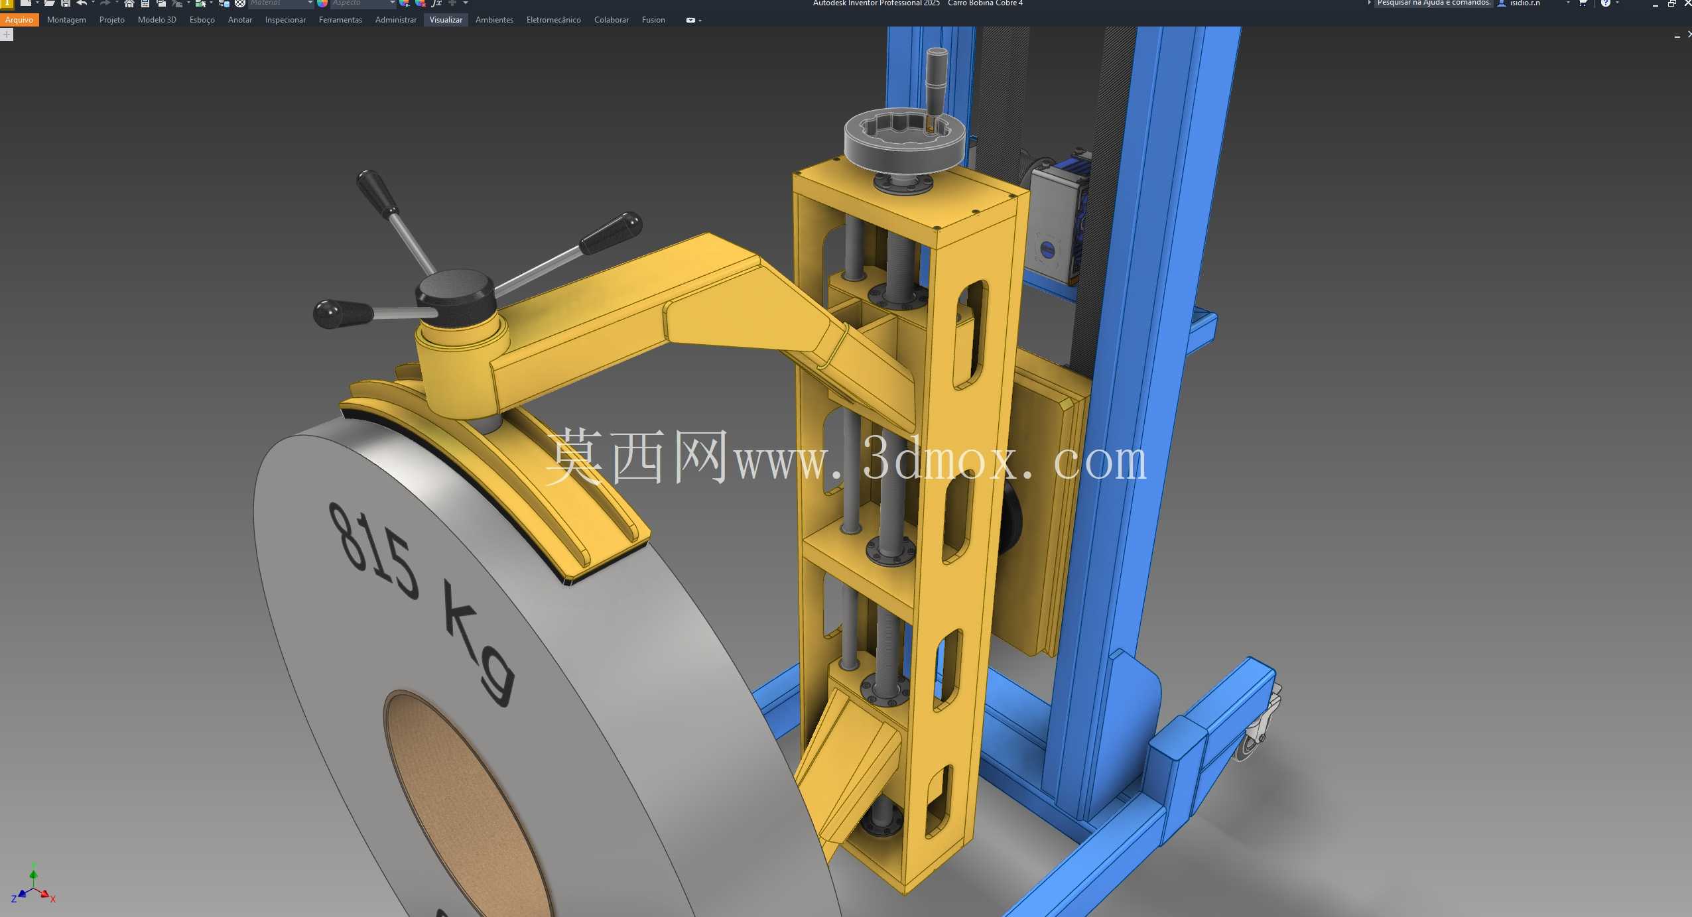Open the Ambientes tab
This screenshot has height=917, width=1692.
tap(494, 20)
